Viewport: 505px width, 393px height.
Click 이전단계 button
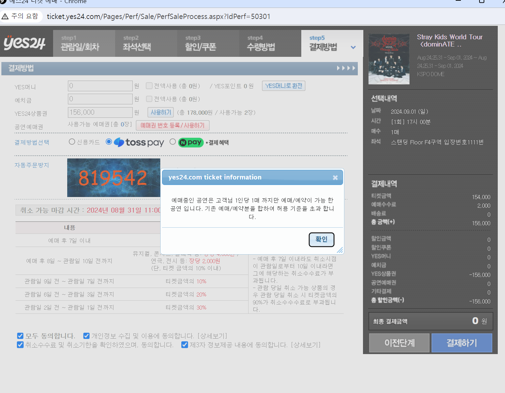(x=399, y=343)
